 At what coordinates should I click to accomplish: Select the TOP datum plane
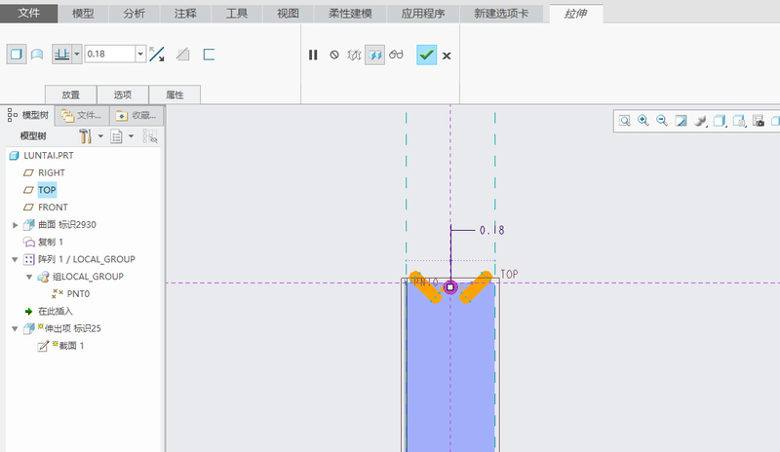(47, 190)
